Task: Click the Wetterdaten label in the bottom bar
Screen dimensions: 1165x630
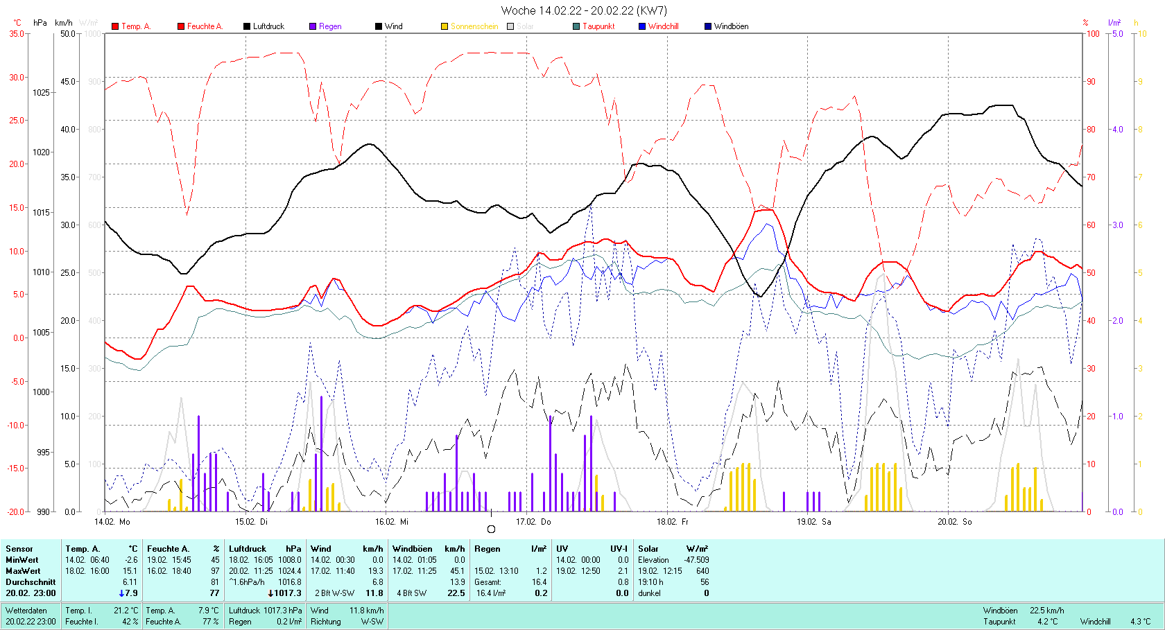Action: tap(26, 611)
